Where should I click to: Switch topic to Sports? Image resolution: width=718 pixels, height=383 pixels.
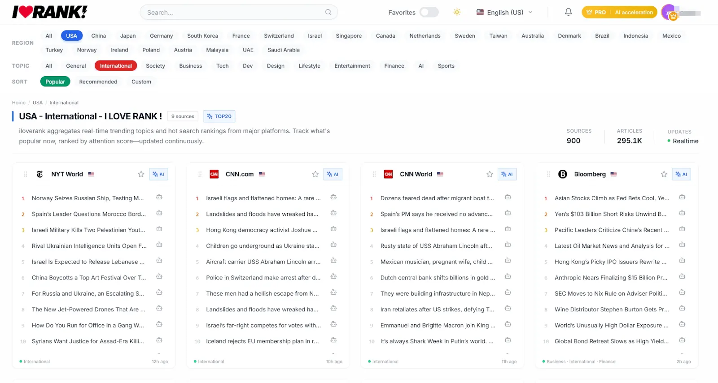pyautogui.click(x=446, y=66)
